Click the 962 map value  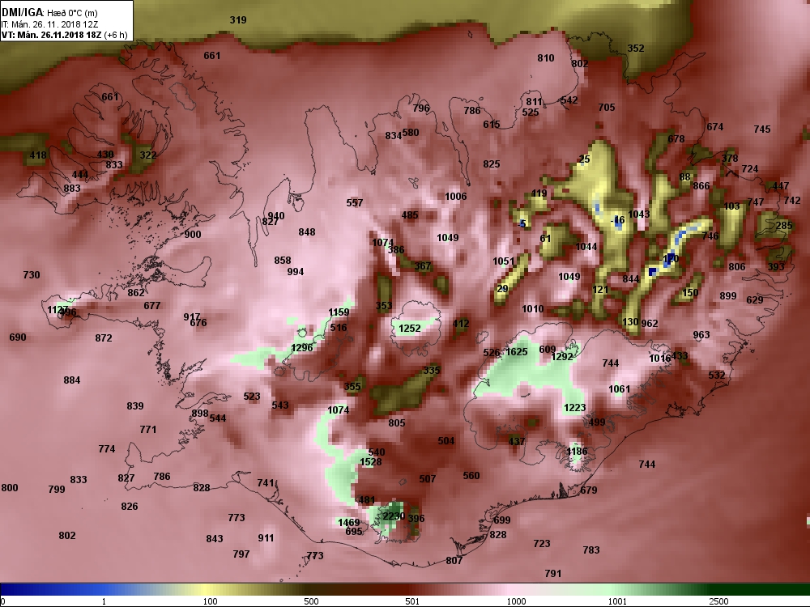pyautogui.click(x=650, y=324)
